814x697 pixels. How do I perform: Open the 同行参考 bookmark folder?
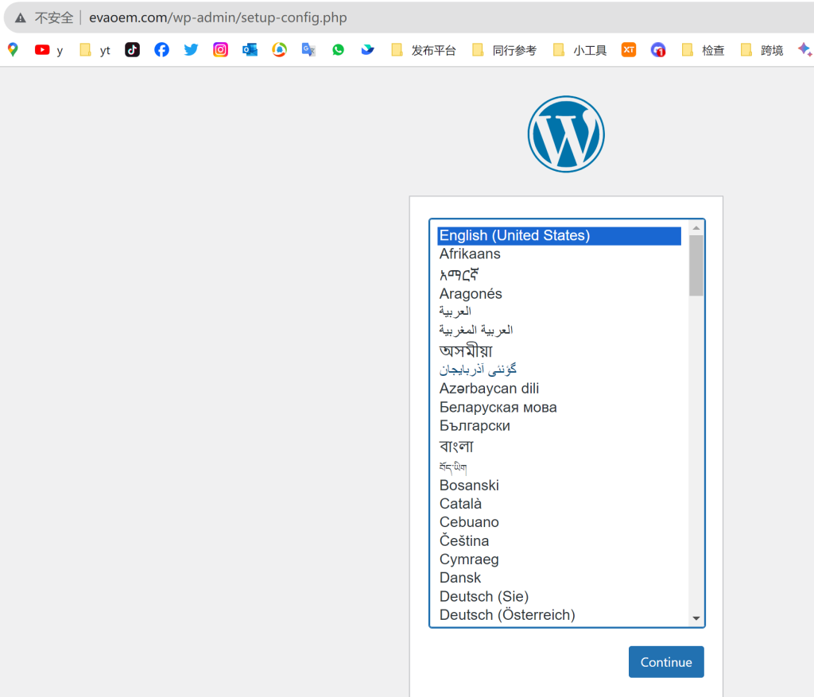pyautogui.click(x=505, y=50)
